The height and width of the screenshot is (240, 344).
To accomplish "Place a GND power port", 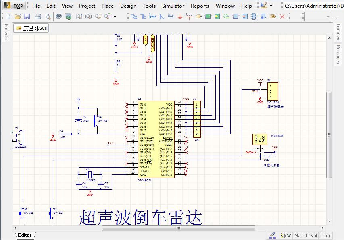I will 180,17.
